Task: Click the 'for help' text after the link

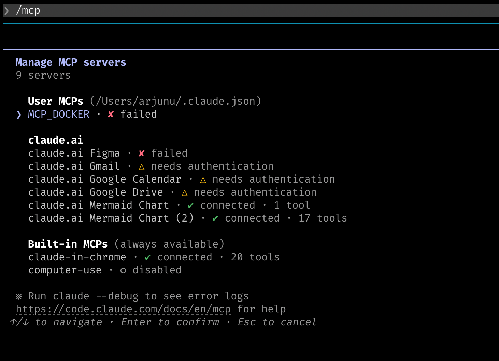Action: tap(261, 309)
